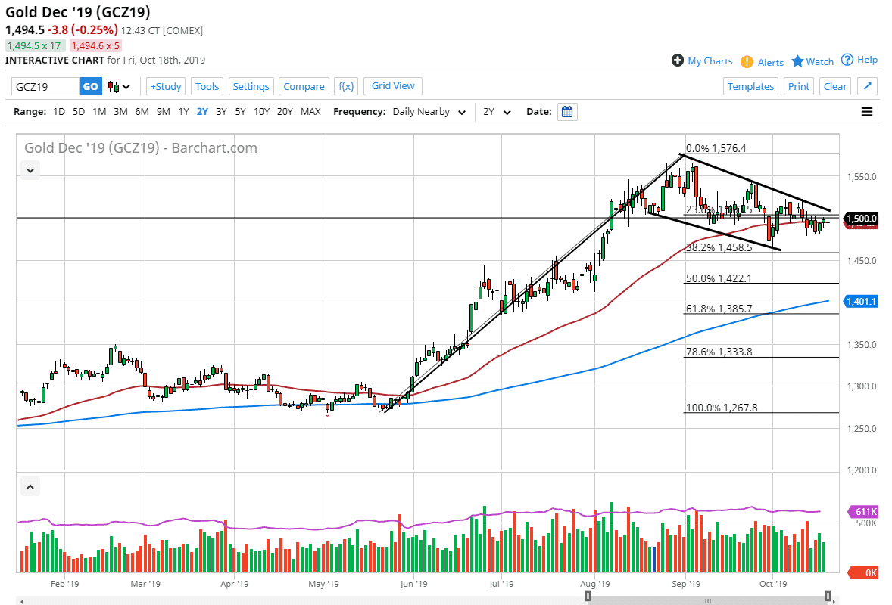Click the Watch star icon
Image resolution: width=892 pixels, height=605 pixels.
click(x=797, y=61)
